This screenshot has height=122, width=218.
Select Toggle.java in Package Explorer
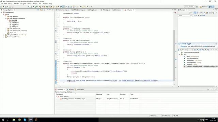coord(15,25)
